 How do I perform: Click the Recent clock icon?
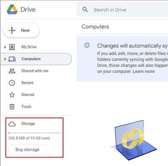[x=12, y=83]
